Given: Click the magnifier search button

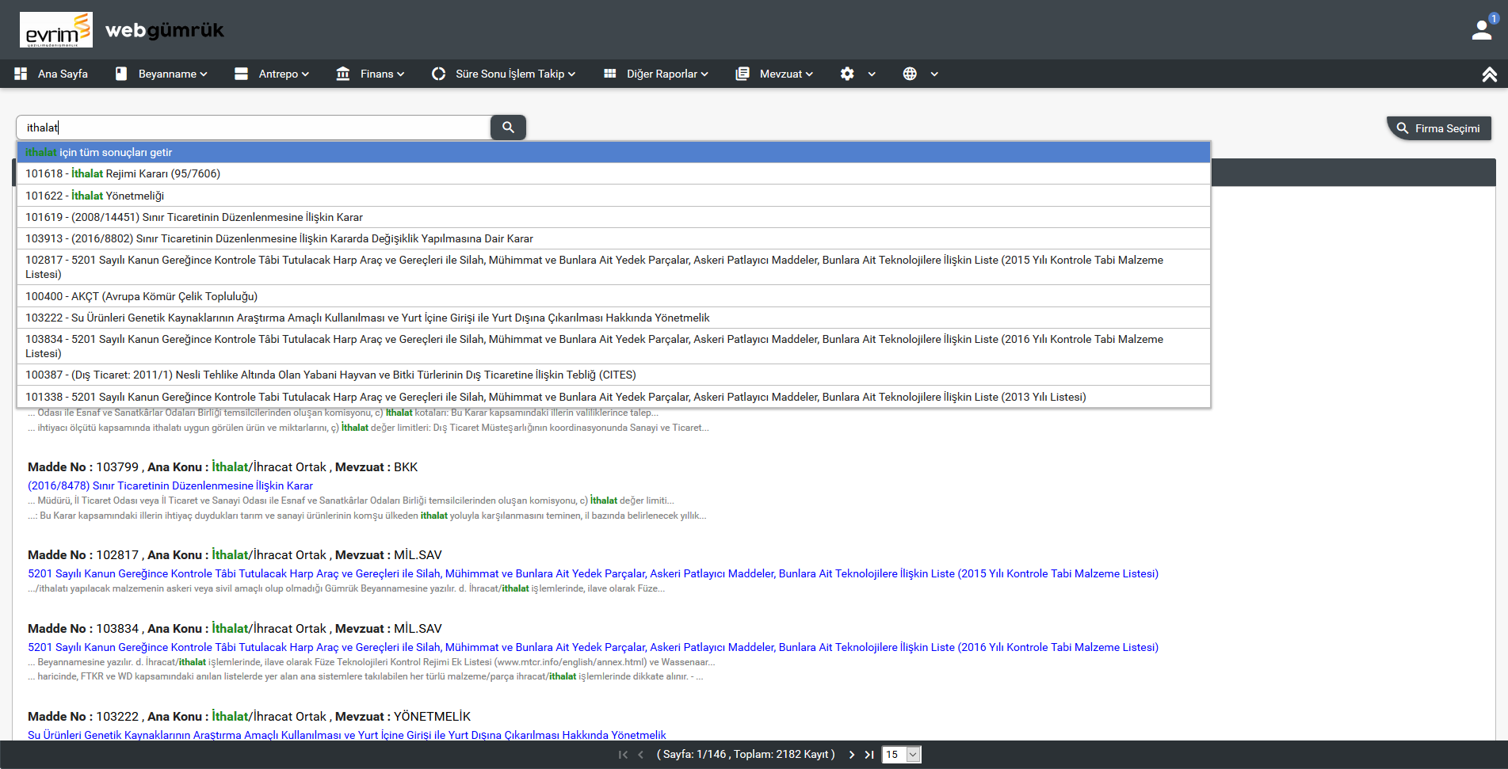Looking at the screenshot, I should [x=508, y=128].
